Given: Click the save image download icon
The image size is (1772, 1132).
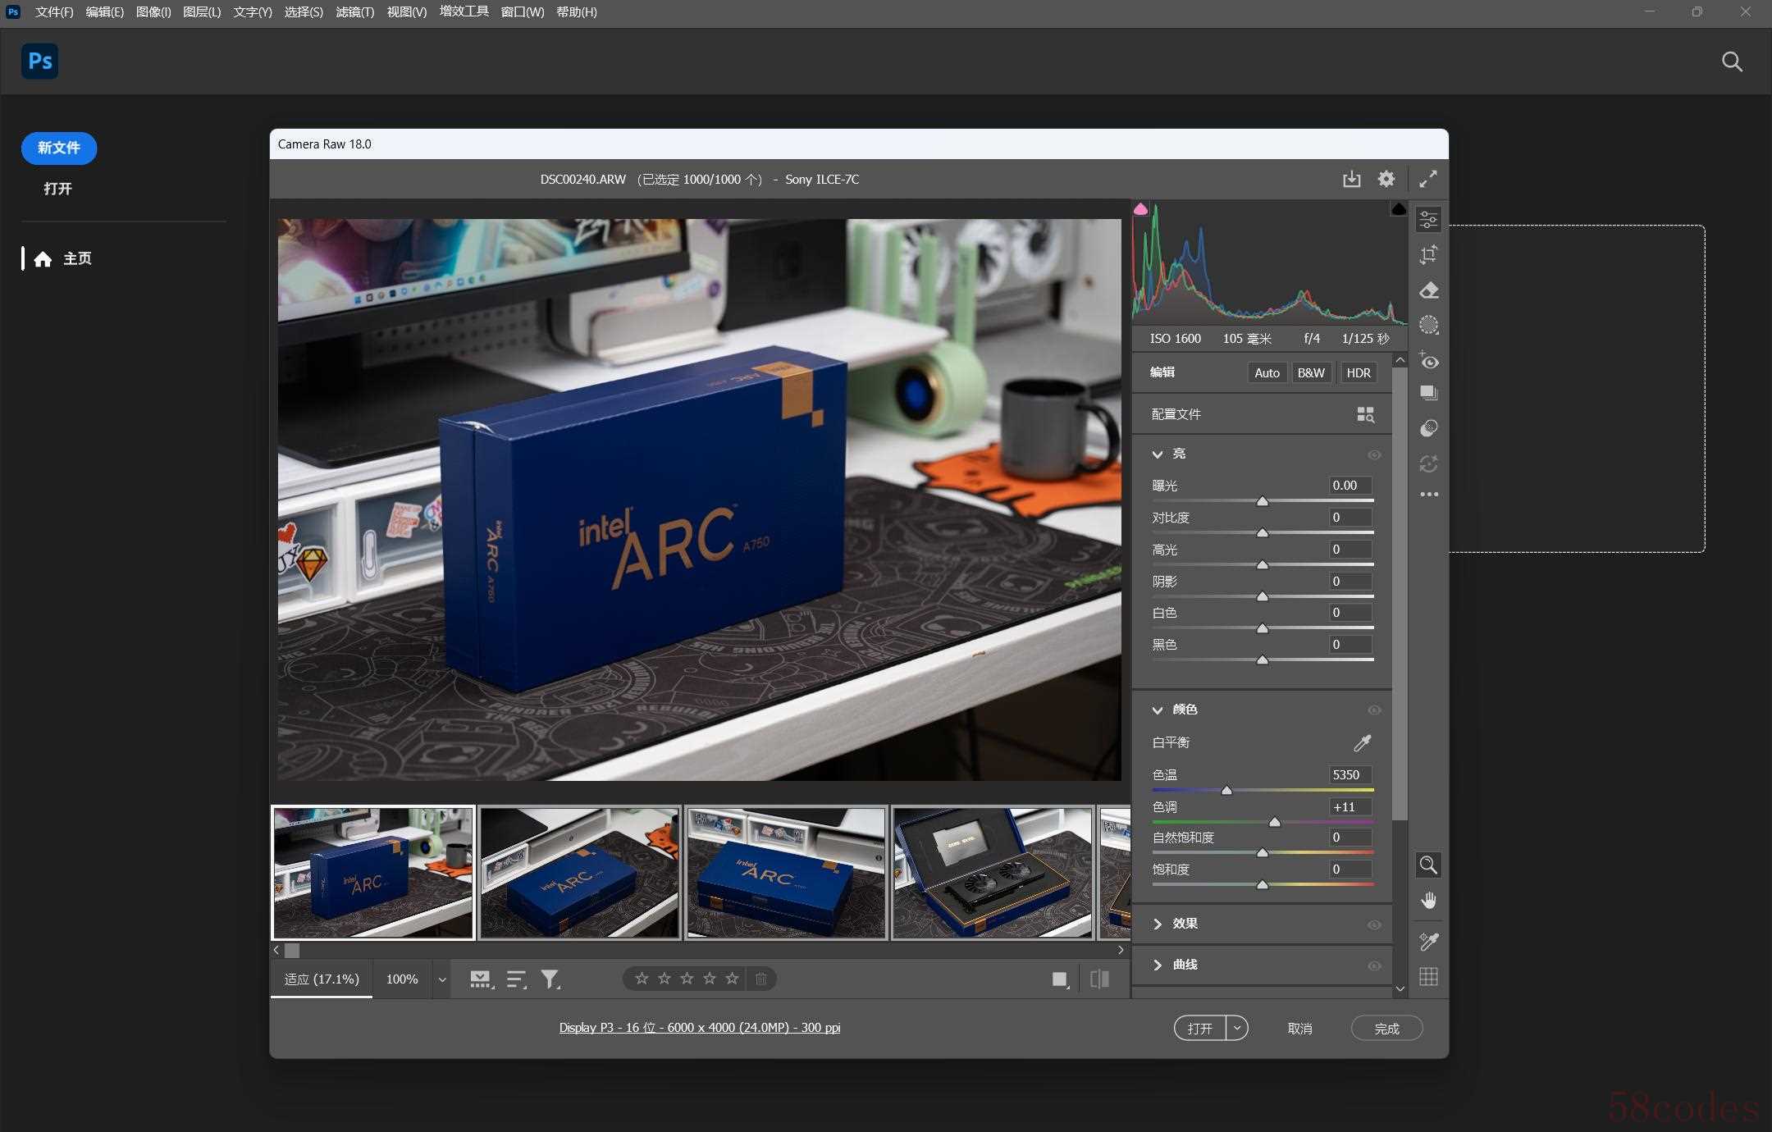Looking at the screenshot, I should pyautogui.click(x=1351, y=179).
